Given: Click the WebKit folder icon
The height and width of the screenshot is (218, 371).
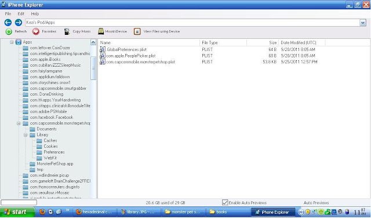Looking at the screenshot, I should (39, 158).
